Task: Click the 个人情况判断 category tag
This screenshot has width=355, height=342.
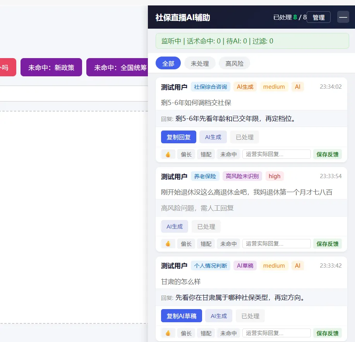Action: [210, 266]
